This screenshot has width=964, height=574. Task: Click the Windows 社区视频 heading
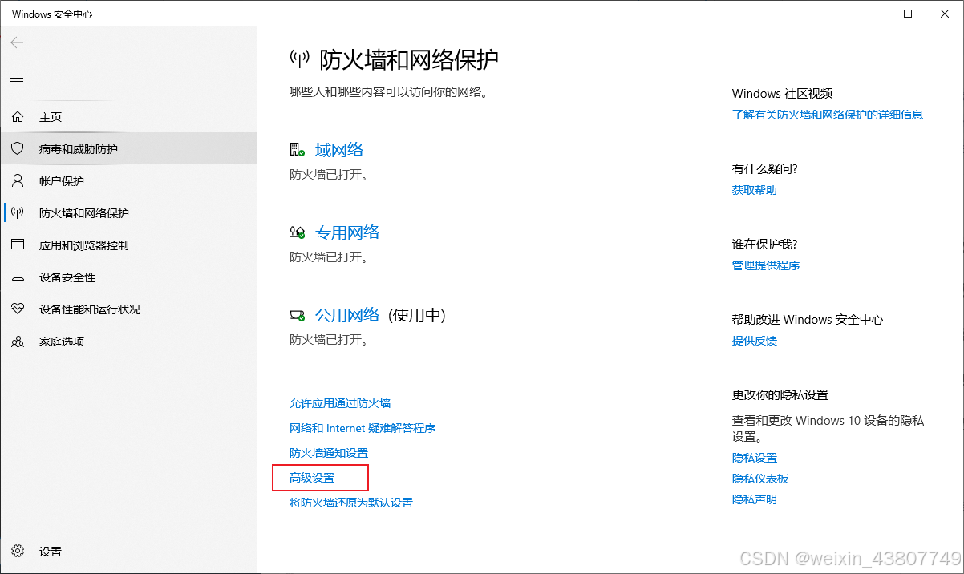[x=783, y=94]
